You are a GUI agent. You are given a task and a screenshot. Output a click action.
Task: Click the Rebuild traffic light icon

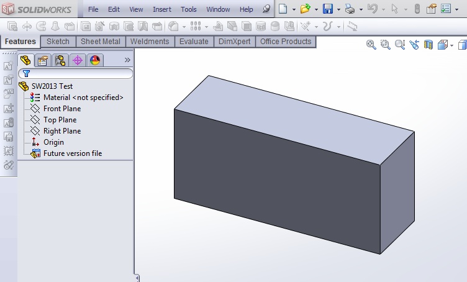(417, 9)
